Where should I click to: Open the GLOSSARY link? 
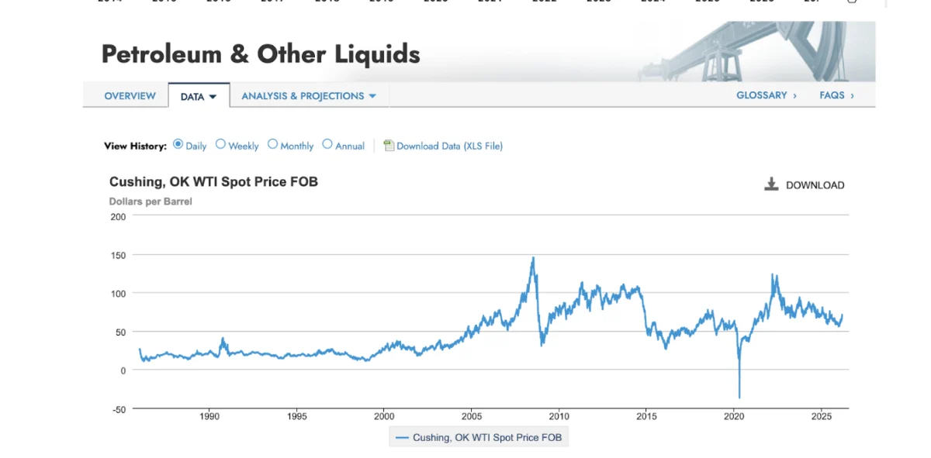(761, 95)
